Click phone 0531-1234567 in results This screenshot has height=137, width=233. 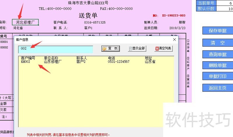click(x=119, y=62)
